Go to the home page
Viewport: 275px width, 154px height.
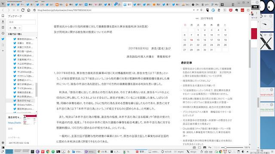click(x=29, y=10)
